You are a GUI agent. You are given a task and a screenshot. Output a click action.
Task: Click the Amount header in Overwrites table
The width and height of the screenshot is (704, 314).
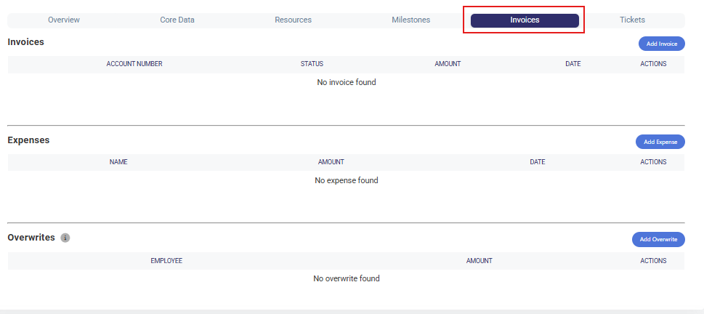pos(479,261)
